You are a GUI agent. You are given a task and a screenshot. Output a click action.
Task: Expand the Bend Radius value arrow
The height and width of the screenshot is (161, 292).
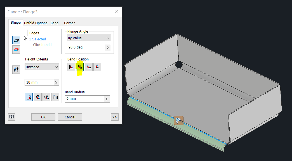click(106, 99)
